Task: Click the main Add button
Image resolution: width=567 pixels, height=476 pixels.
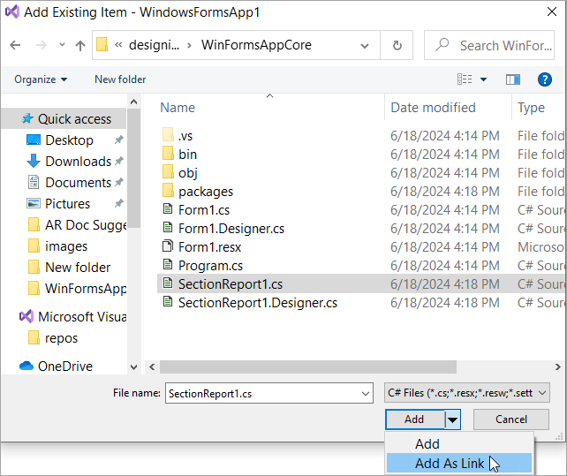Action: tap(414, 419)
